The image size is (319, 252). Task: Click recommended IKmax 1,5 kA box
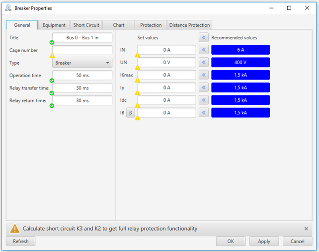tap(240, 75)
